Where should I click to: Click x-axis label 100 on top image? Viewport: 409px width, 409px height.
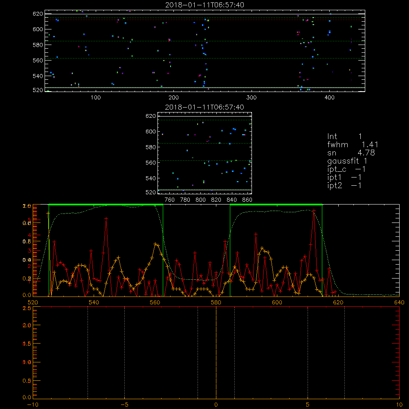[x=96, y=98]
